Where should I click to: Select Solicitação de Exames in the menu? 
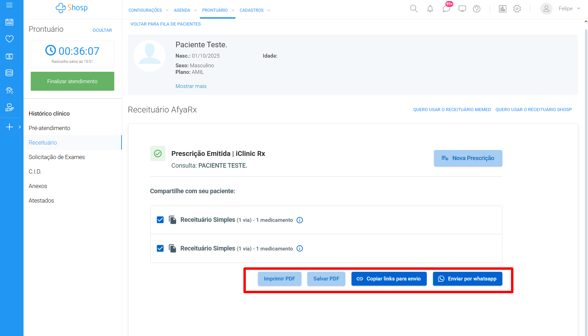tap(57, 157)
